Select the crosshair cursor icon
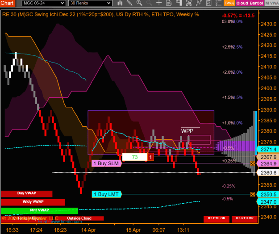 (x=159, y=3)
